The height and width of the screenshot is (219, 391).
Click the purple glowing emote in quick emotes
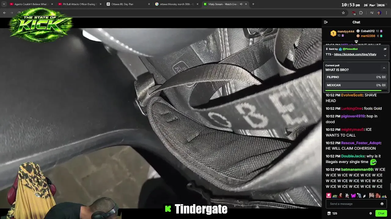353,196
